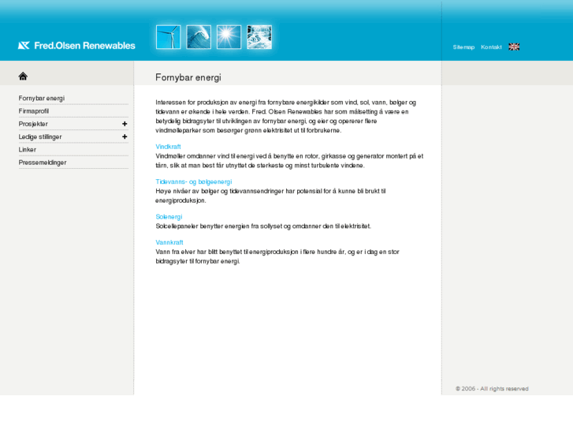573x430 pixels.
Task: Follow the Vannkraft link
Action: point(169,242)
